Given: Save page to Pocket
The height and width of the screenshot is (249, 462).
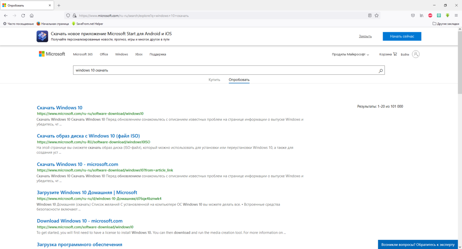Looking at the screenshot, I should coord(413,16).
